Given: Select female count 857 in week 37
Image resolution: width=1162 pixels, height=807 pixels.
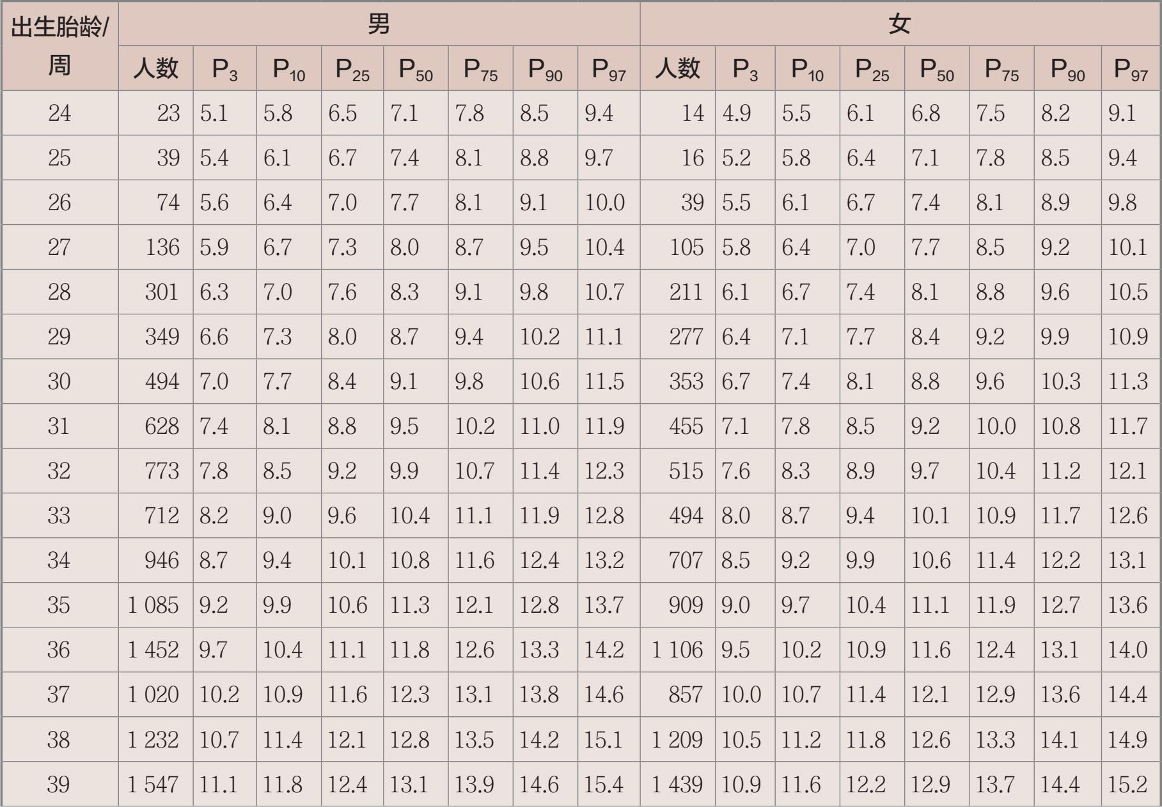Looking at the screenshot, I should (686, 695).
